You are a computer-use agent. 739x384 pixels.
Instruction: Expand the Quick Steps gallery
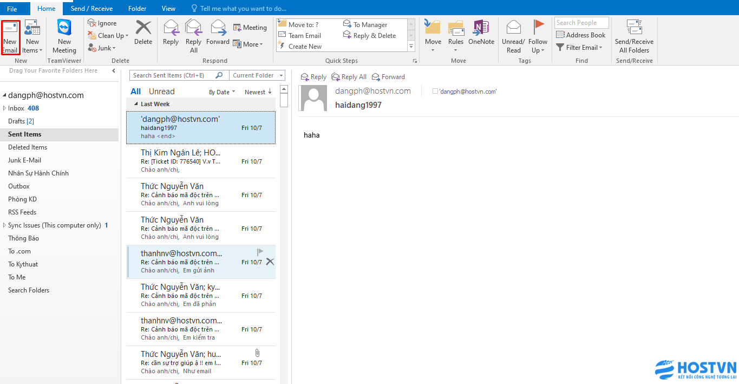pos(411,47)
